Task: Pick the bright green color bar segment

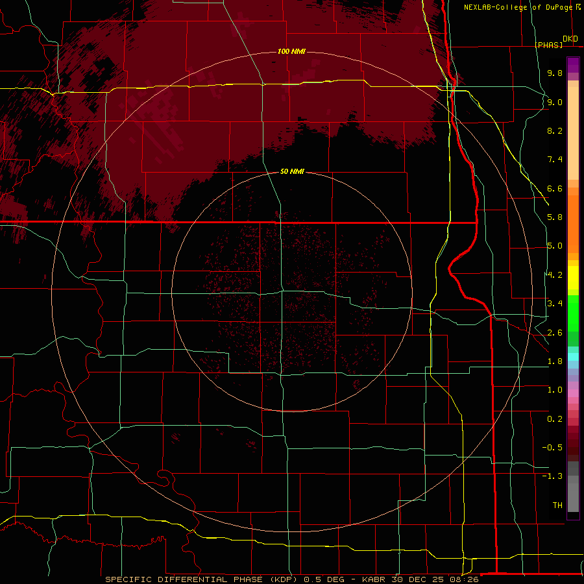Action: tap(573, 313)
